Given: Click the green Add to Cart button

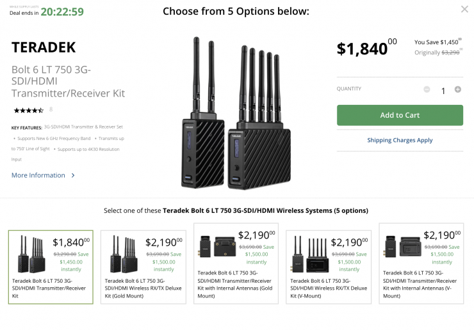Looking at the screenshot, I should [x=400, y=115].
